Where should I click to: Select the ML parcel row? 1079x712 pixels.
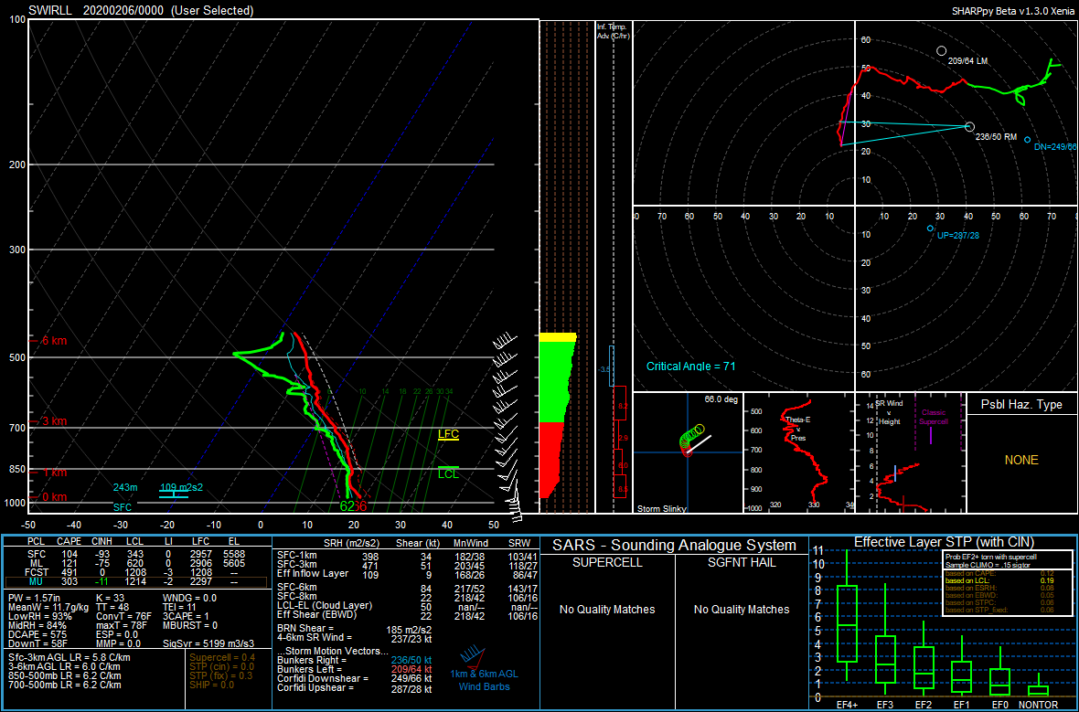point(137,563)
